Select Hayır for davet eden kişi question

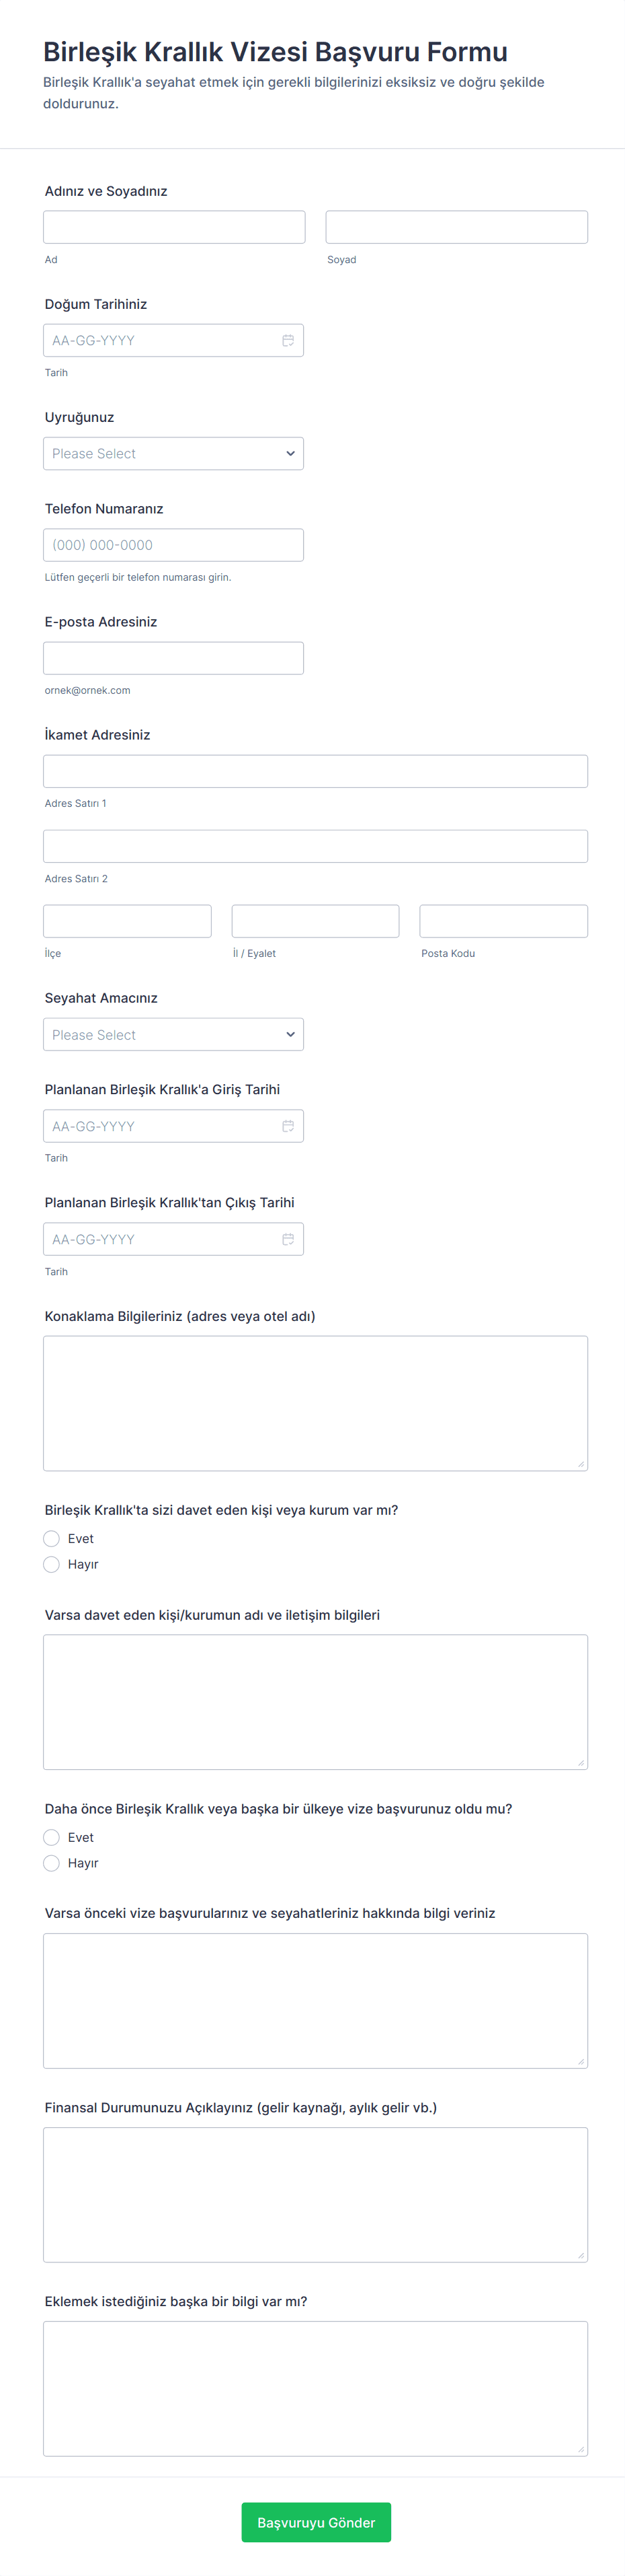tap(52, 1564)
